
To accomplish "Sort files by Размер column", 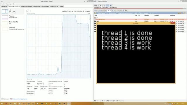I will [146, 15].
